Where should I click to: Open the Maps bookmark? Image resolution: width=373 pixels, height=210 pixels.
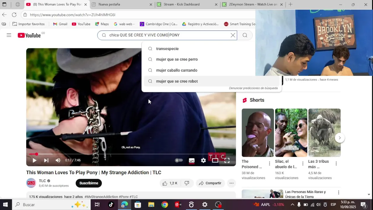pyautogui.click(x=102, y=24)
